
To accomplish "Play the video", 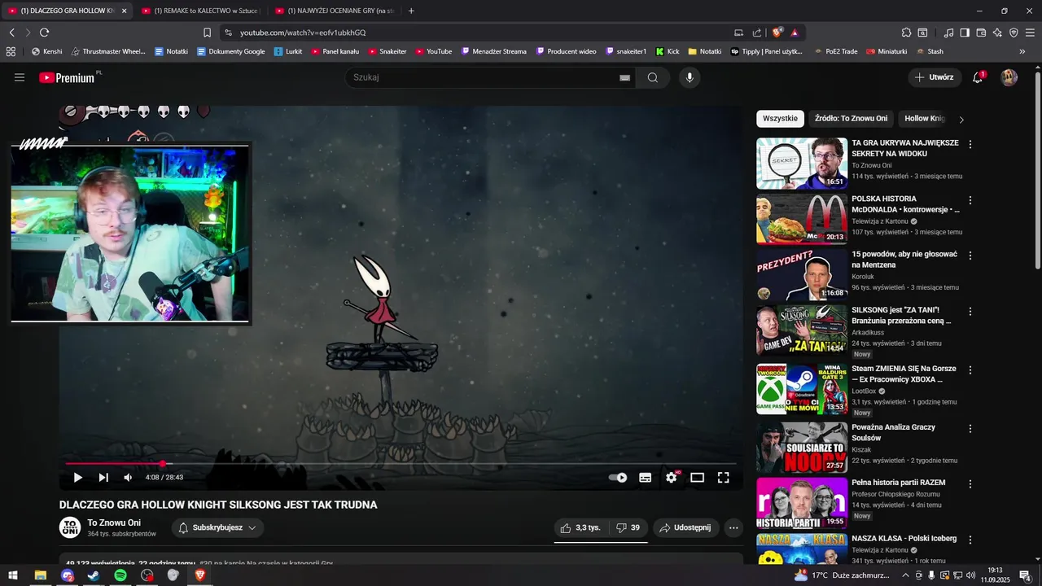I will 77,478.
